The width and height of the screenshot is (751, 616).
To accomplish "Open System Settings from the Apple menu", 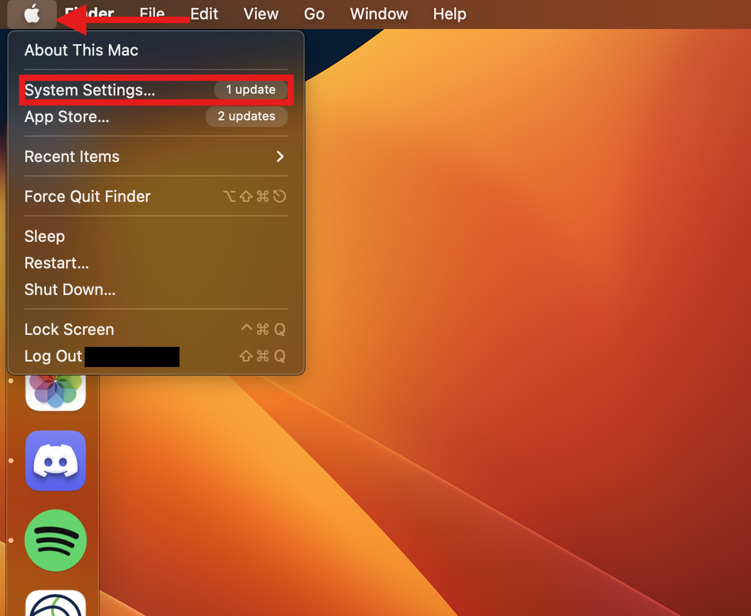I will click(x=89, y=90).
